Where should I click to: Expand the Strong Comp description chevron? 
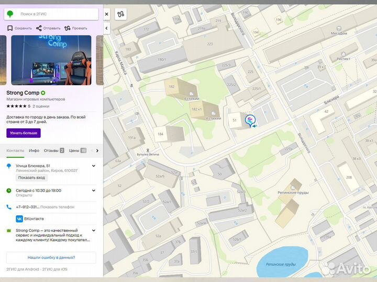click(x=94, y=230)
